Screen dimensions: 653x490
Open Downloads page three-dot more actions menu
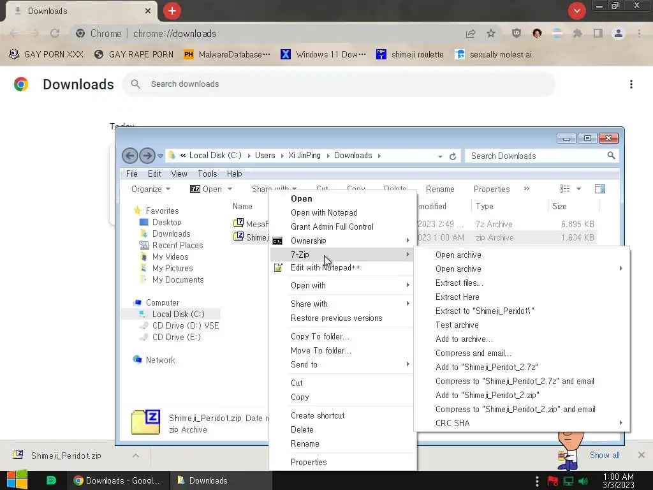click(x=631, y=84)
